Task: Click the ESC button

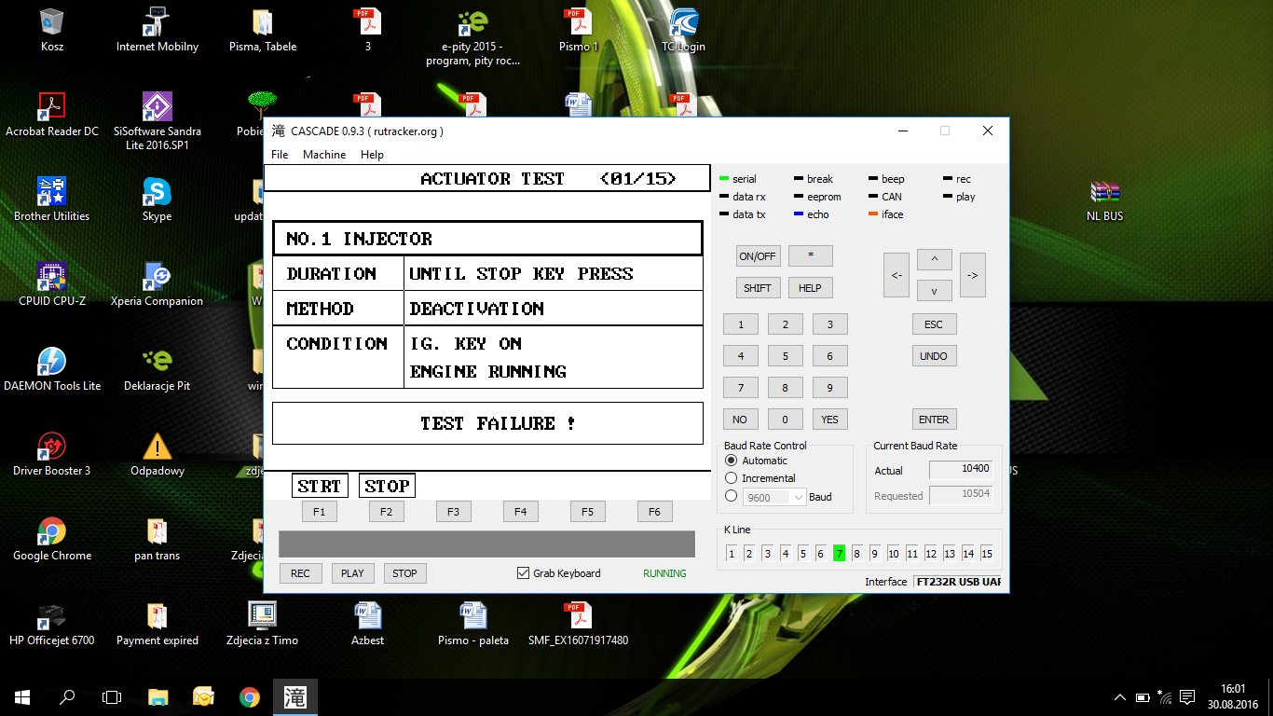Action: [934, 324]
